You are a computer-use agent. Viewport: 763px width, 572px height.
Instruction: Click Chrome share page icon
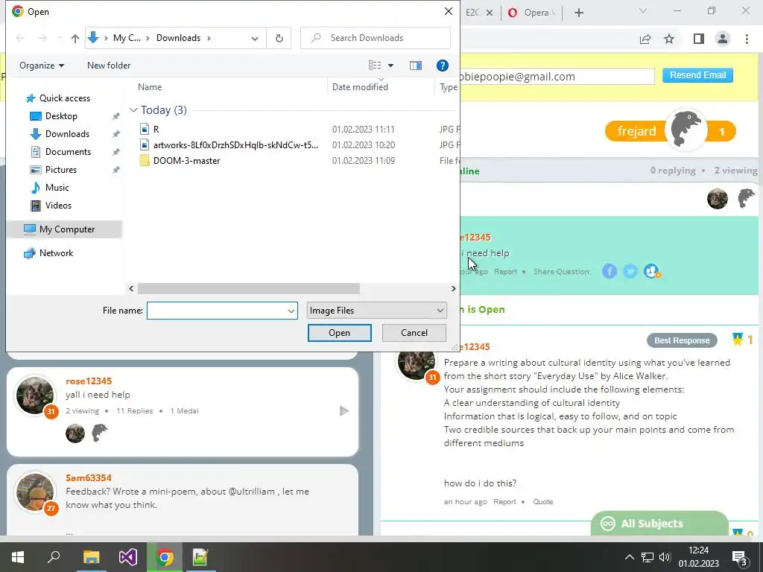point(645,39)
